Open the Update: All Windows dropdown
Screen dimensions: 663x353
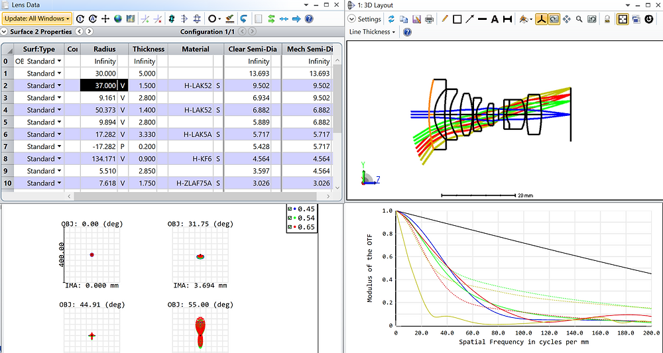pos(37,19)
